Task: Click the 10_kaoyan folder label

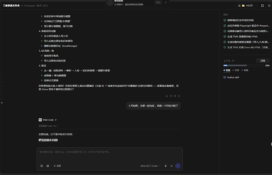Action: pyautogui.click(x=28, y=6)
